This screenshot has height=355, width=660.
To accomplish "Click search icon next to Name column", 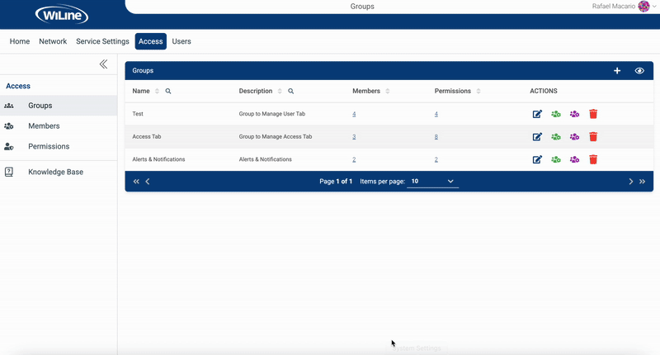I will [x=168, y=91].
